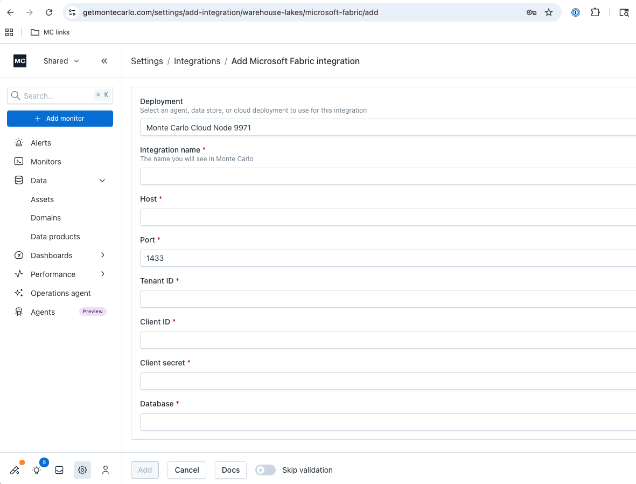
Task: Click the Data database icon
Action: point(19,180)
